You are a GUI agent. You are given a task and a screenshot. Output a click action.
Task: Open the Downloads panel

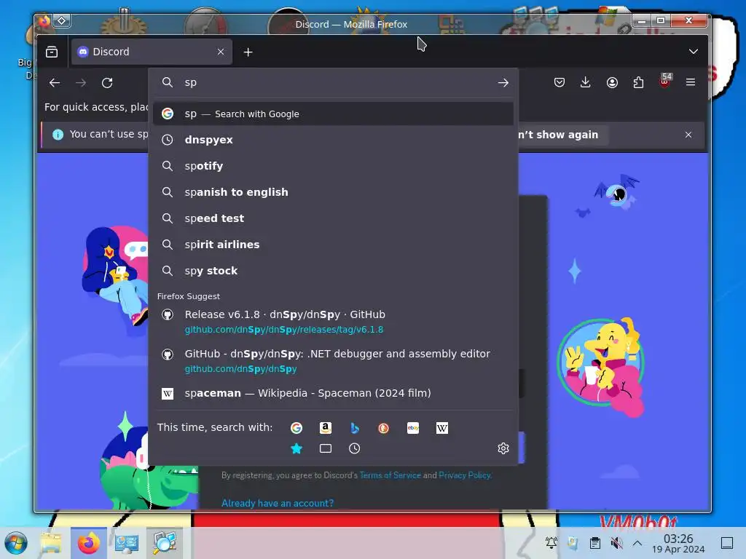coord(586,83)
